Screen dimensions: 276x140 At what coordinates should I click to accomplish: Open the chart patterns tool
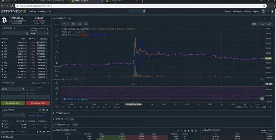pos(57,52)
